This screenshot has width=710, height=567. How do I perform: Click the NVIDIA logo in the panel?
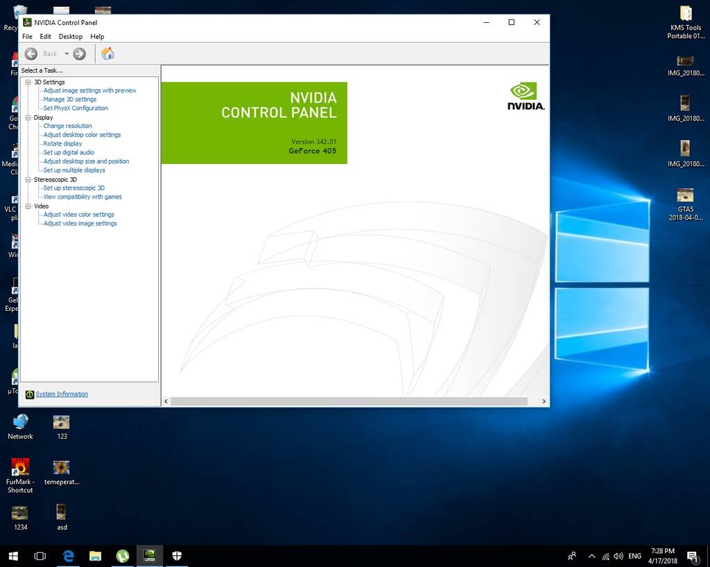pos(526,96)
